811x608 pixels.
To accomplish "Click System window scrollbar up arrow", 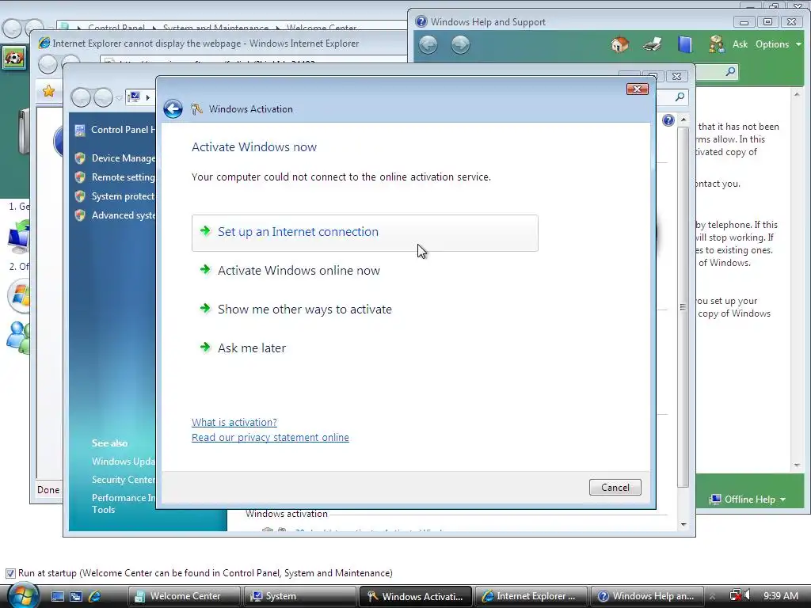I will point(683,120).
